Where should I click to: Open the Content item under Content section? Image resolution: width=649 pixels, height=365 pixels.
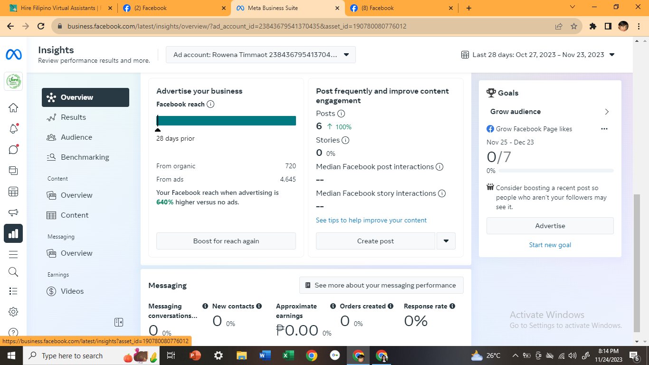(x=86, y=215)
